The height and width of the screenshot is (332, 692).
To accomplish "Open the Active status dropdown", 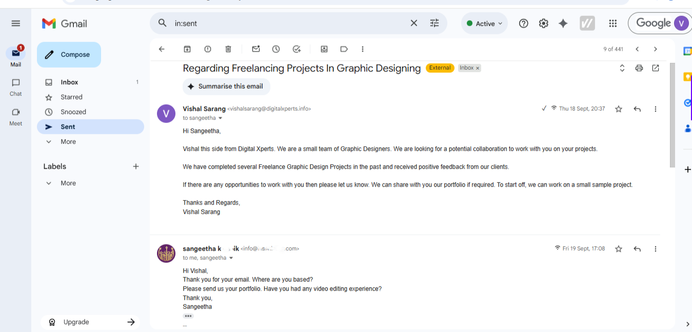I will click(x=484, y=24).
